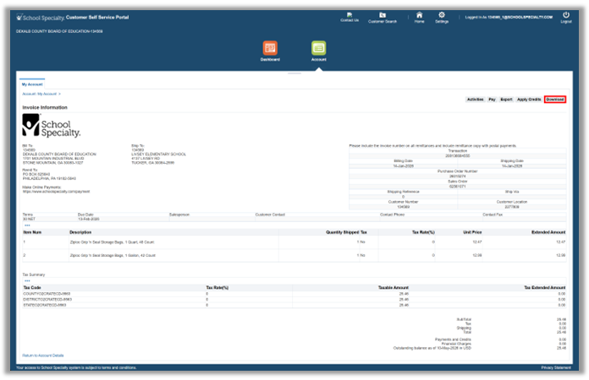Go to Home via the house icon
The width and height of the screenshot is (589, 380).
(419, 17)
